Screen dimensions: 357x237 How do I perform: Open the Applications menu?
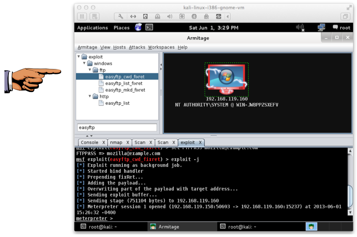click(x=92, y=28)
